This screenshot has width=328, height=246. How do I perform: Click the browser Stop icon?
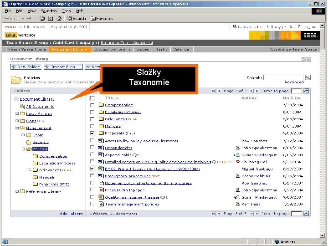pos(42,19)
